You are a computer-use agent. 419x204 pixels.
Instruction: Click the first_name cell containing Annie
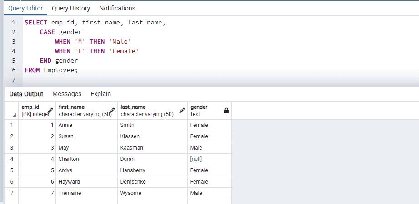click(x=65, y=125)
